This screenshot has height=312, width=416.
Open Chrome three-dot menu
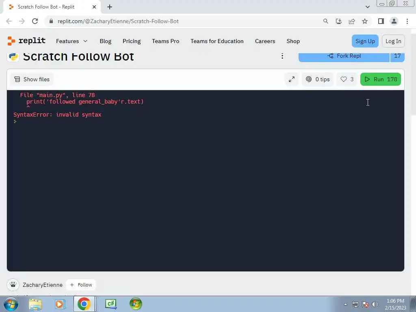click(407, 21)
